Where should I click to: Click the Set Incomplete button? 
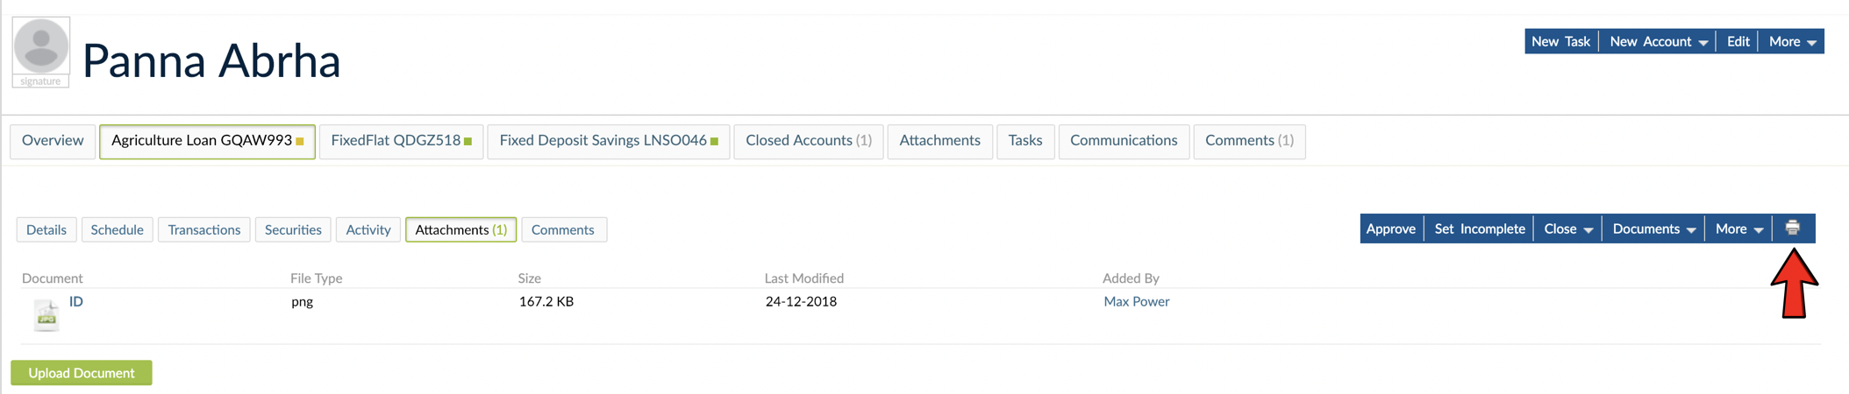pyautogui.click(x=1479, y=229)
